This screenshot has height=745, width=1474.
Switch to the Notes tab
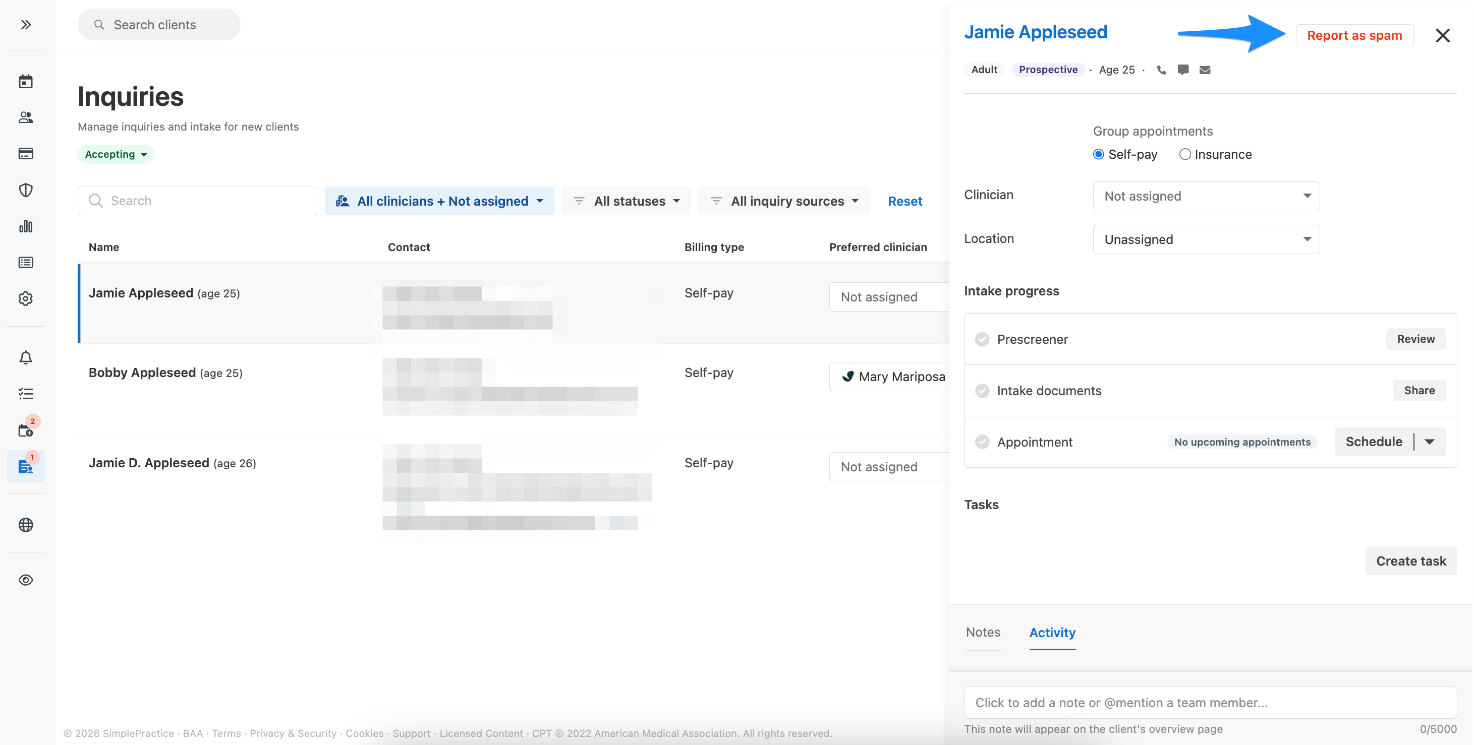click(x=983, y=633)
